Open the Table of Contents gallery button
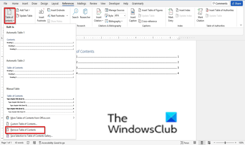This screenshot has height=145, width=245. [x=9, y=16]
